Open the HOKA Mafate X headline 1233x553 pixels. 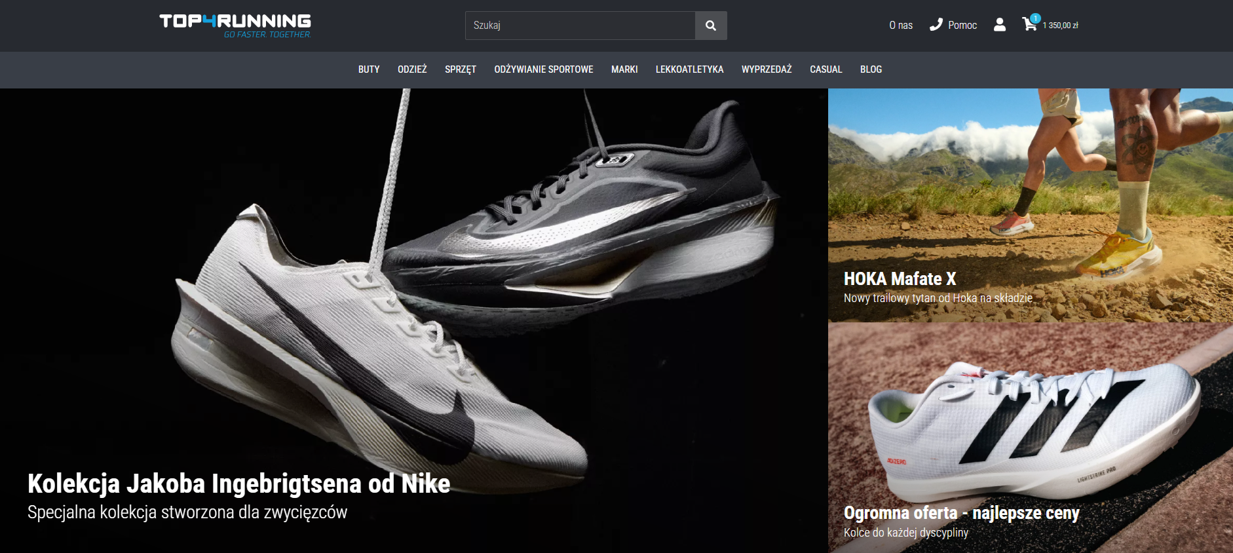900,279
